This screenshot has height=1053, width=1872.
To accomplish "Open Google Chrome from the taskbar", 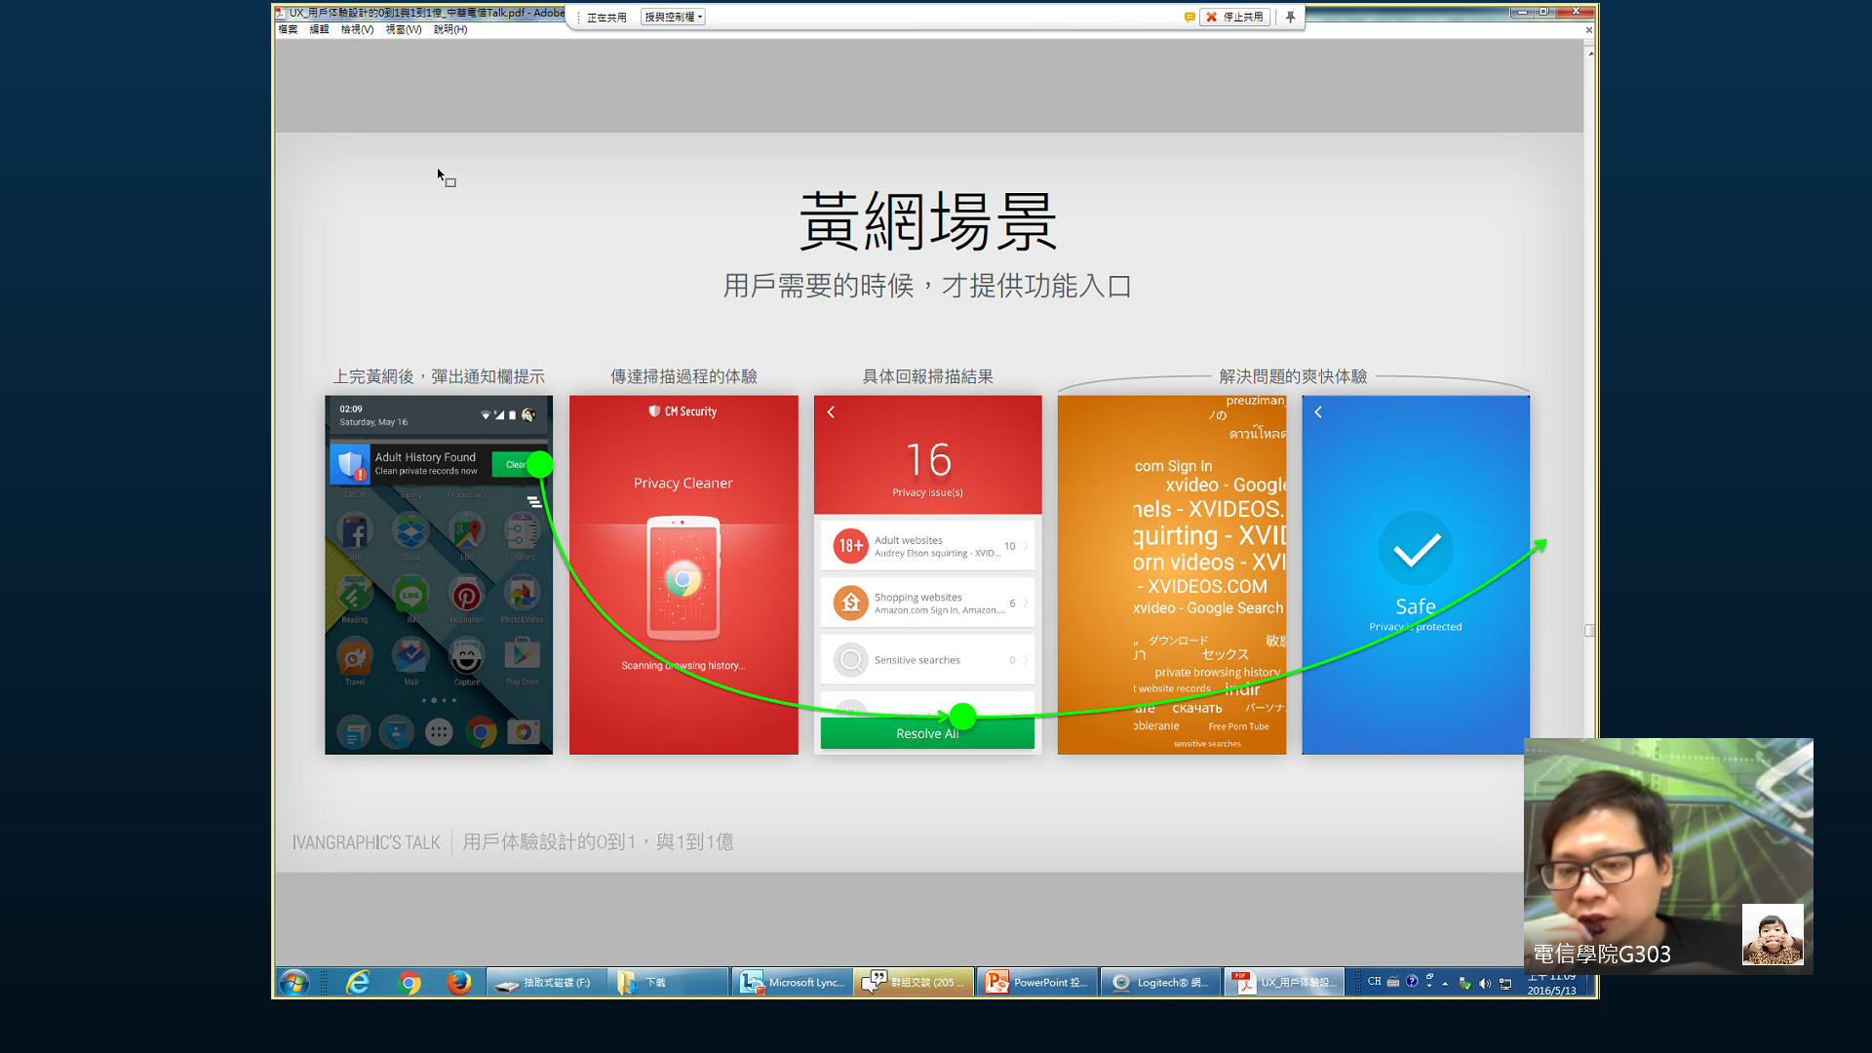I will point(409,982).
